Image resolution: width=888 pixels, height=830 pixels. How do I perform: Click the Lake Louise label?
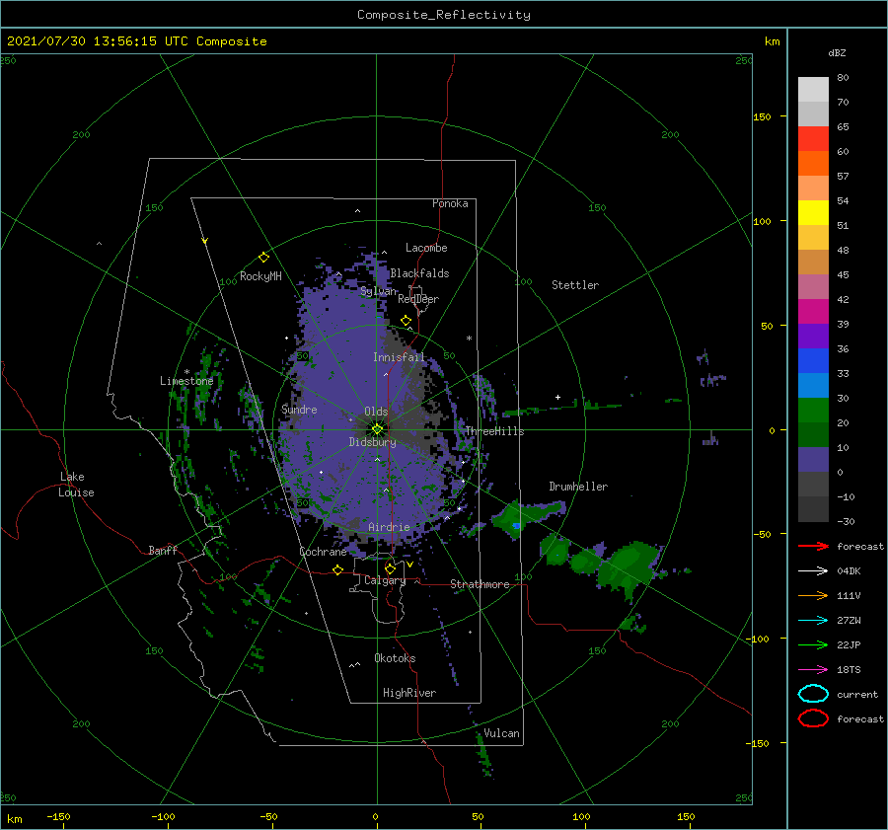76,485
